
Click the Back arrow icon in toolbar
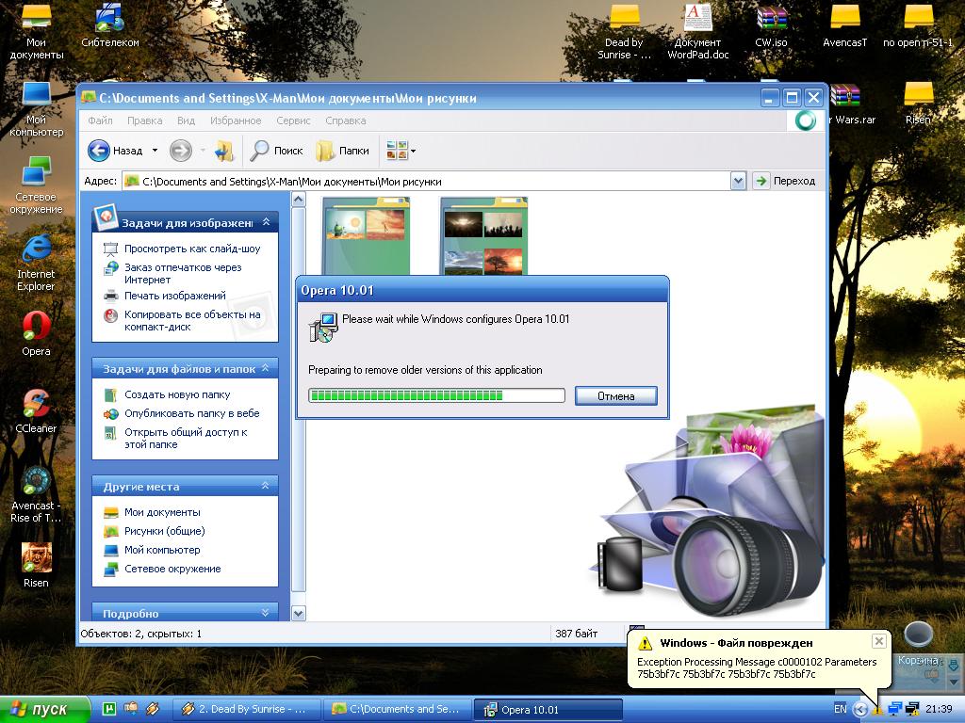click(99, 151)
